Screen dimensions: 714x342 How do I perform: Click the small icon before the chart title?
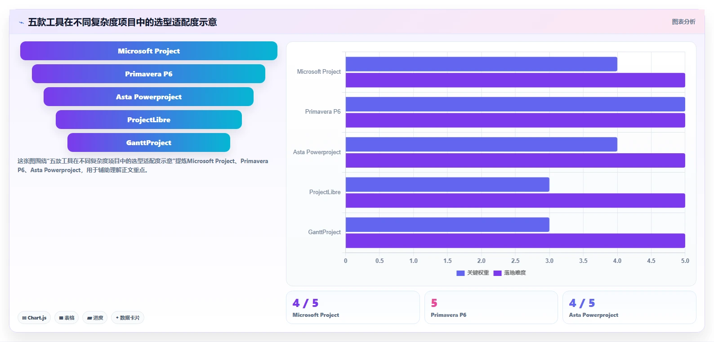click(x=21, y=22)
